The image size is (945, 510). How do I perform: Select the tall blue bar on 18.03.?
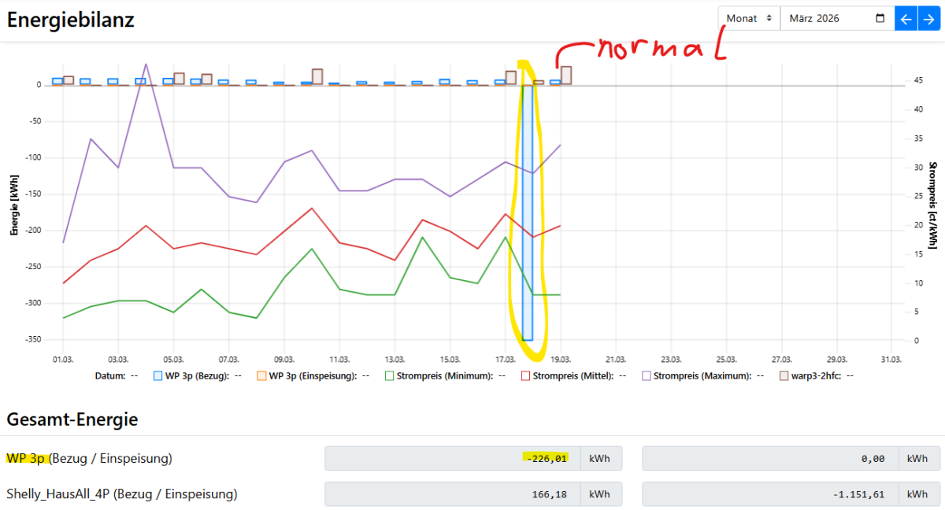[x=527, y=213]
